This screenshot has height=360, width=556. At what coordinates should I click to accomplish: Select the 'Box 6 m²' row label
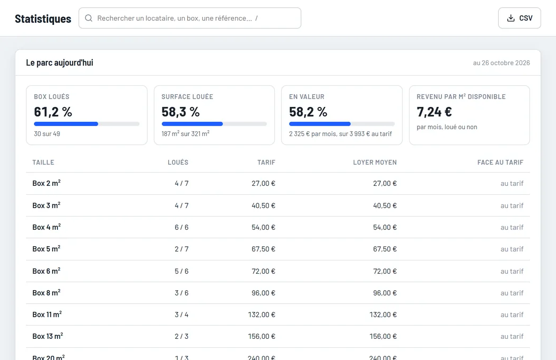(x=47, y=271)
